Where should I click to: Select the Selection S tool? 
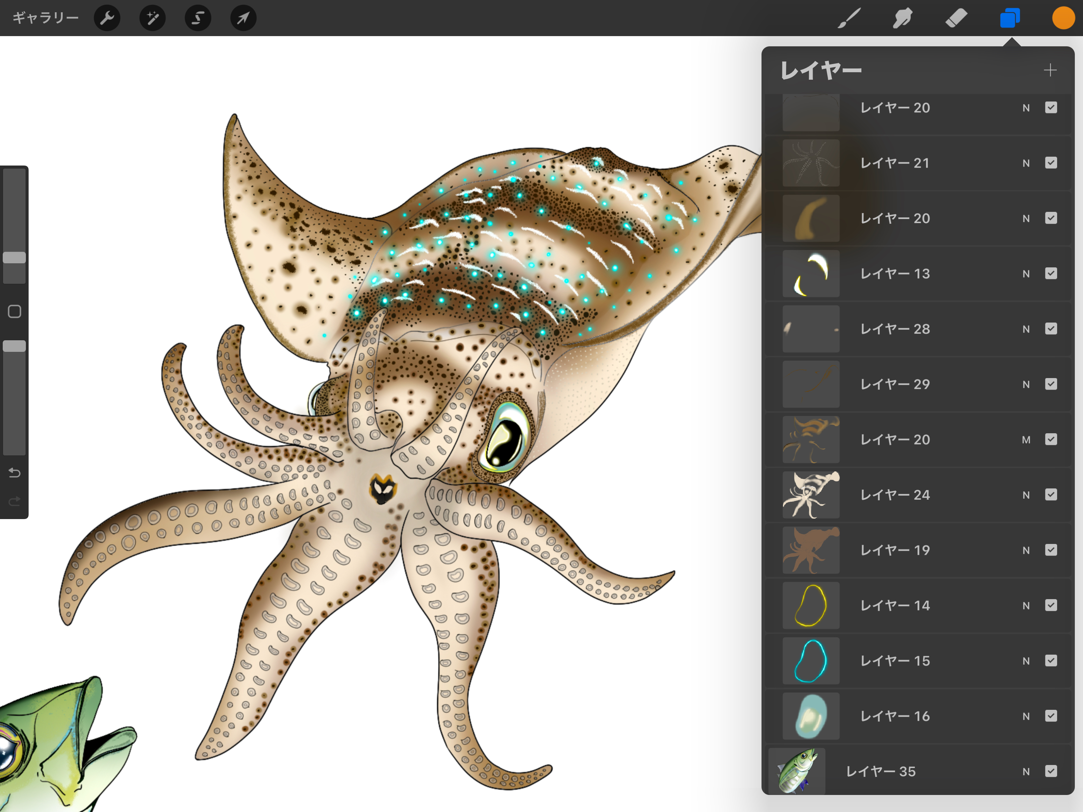click(198, 18)
